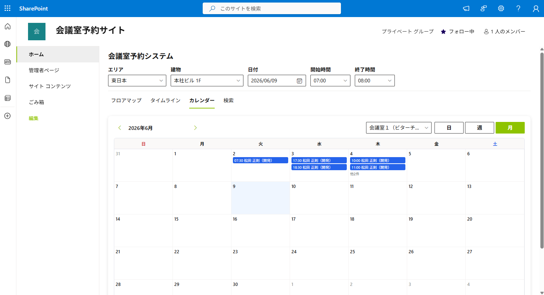This screenshot has height=295, width=544.
Task: Go to the SharePoint home icon in rail
Action: tap(8, 26)
